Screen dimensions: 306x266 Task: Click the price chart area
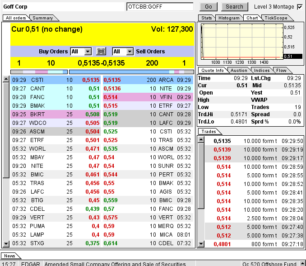[x=242, y=41]
